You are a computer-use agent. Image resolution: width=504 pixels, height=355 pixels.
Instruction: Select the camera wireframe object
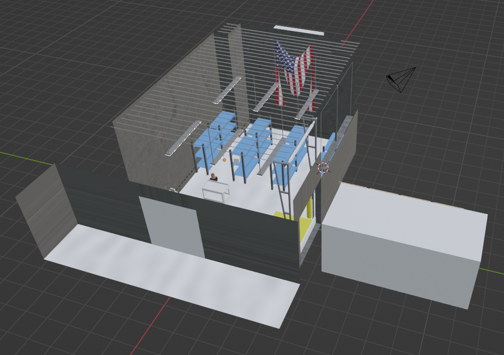(401, 80)
